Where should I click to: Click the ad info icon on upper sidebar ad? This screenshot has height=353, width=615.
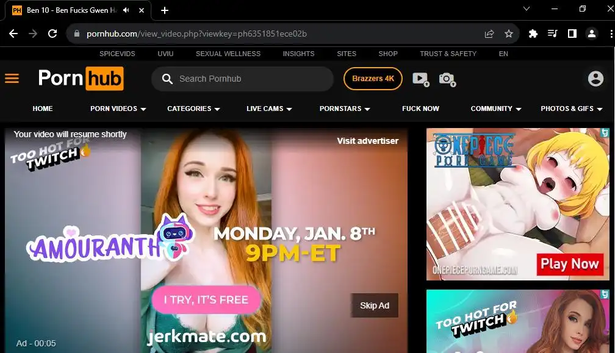[x=605, y=132]
